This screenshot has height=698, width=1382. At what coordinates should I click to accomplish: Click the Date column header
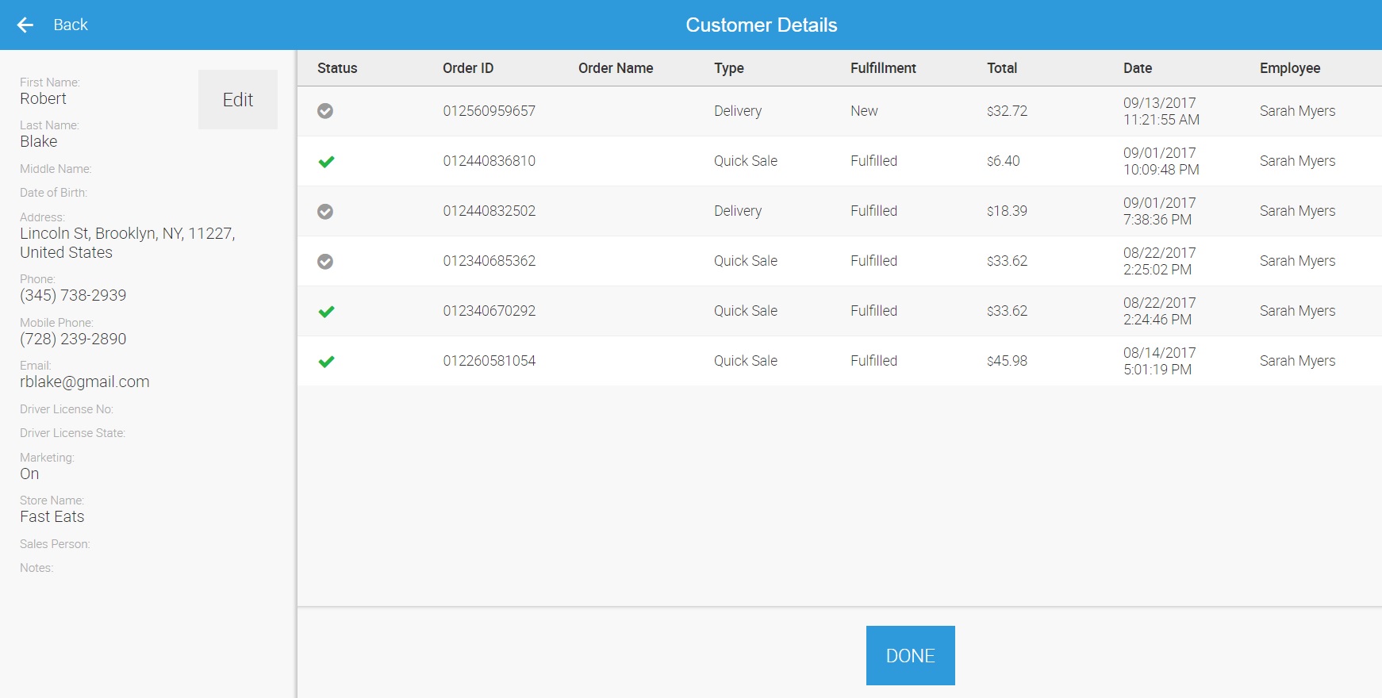coord(1138,68)
